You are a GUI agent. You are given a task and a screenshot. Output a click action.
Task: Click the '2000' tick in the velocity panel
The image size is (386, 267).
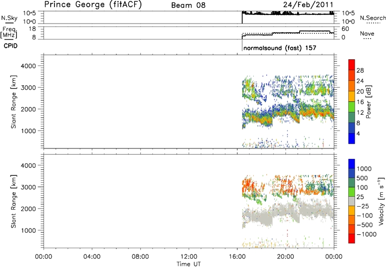(x=28, y=209)
